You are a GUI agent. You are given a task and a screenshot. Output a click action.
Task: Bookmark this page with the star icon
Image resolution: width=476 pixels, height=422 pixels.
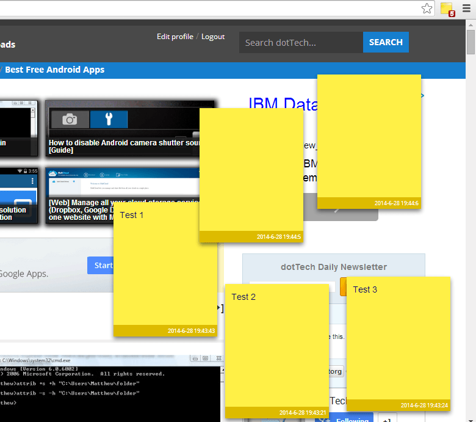click(x=427, y=9)
